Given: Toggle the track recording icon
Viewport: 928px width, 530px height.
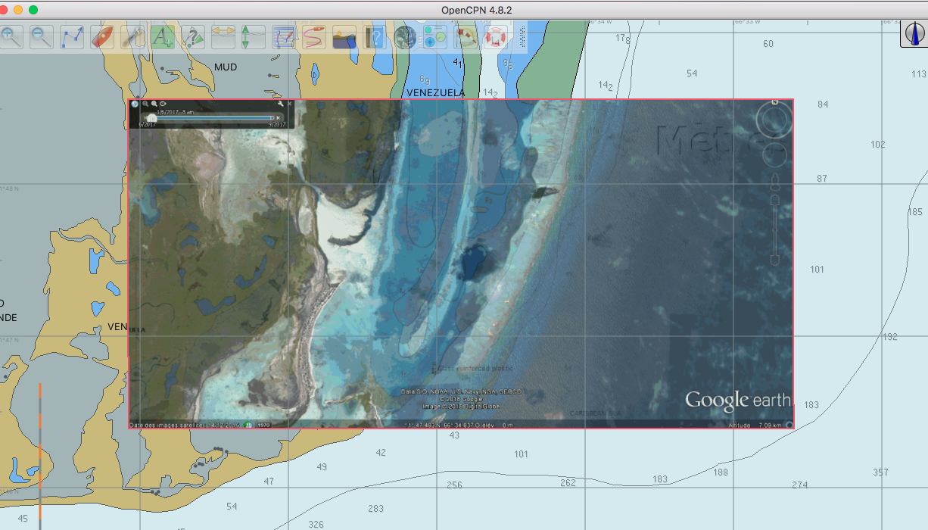Looking at the screenshot, I should pyautogui.click(x=314, y=37).
